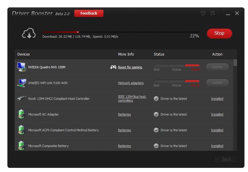
Task: Click the device list scrollbar thumb
Action: (x=235, y=62)
